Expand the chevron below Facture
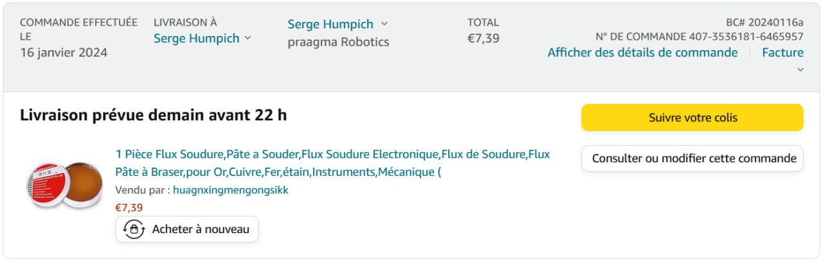The image size is (823, 262). pos(800,69)
